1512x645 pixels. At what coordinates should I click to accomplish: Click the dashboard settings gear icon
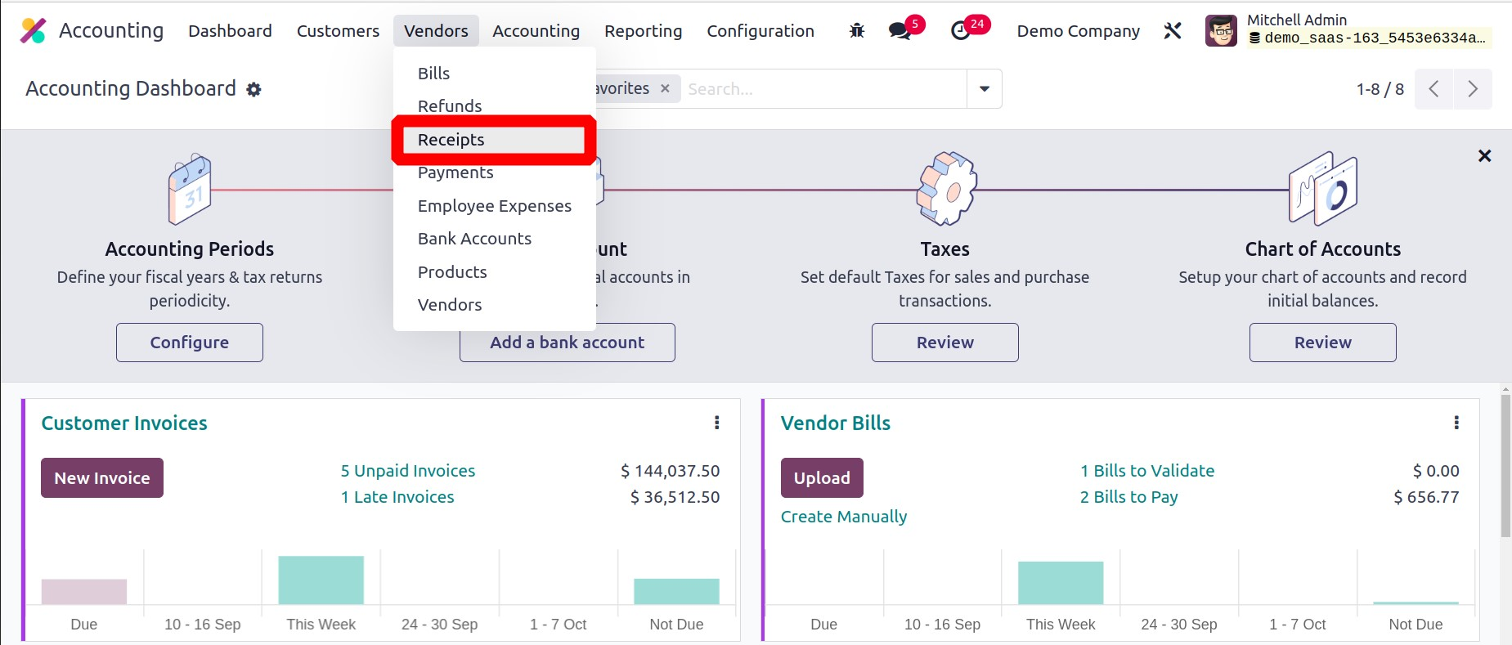[254, 89]
